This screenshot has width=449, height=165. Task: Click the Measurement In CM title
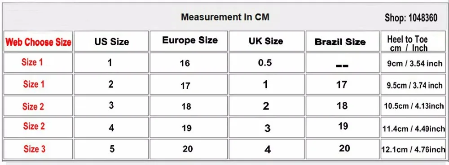[225, 17]
